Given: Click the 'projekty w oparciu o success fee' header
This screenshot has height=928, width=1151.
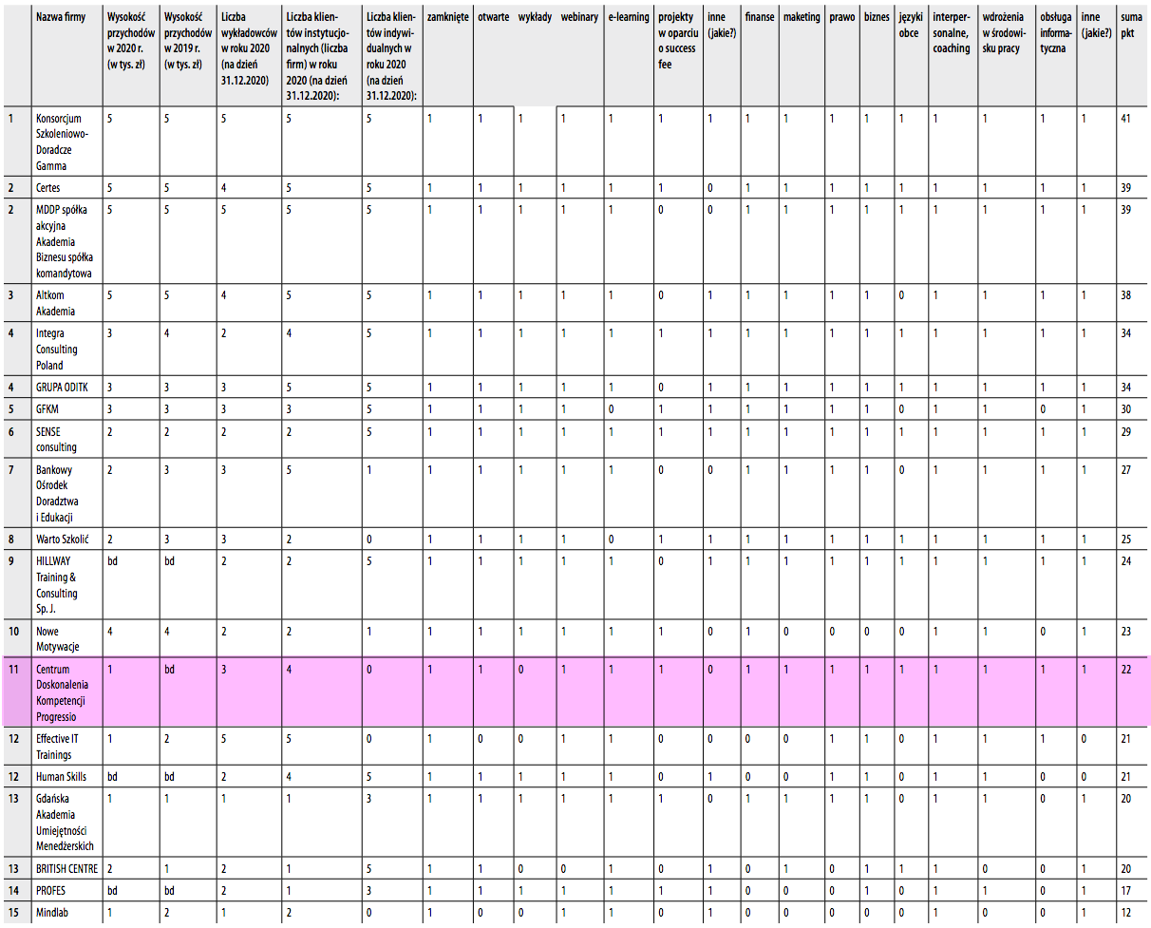Looking at the screenshot, I should pos(677,41).
